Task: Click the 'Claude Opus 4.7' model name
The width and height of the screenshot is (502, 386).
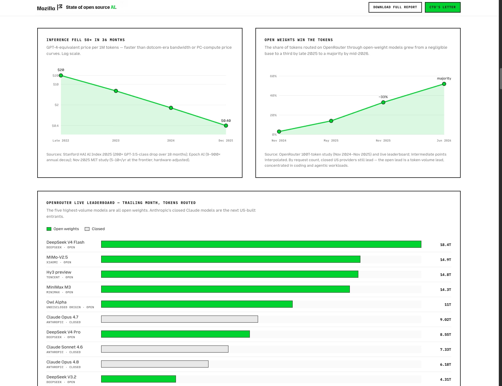Action: pyautogui.click(x=62, y=317)
